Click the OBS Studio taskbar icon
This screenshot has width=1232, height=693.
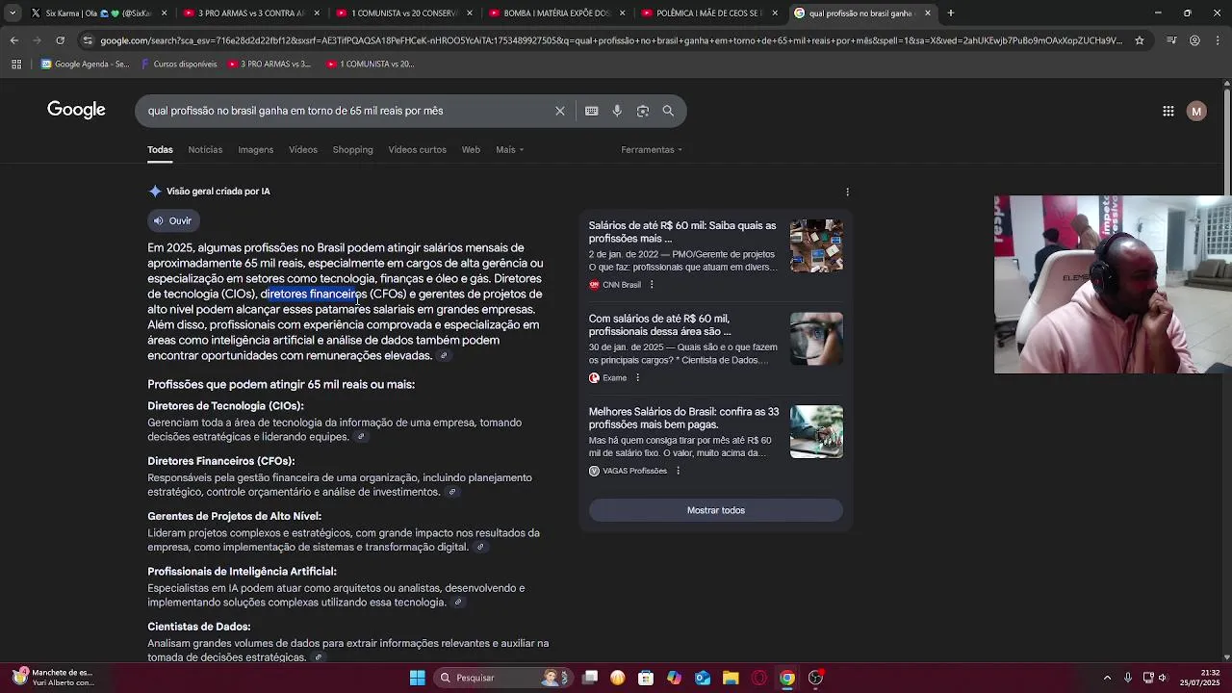click(815, 678)
